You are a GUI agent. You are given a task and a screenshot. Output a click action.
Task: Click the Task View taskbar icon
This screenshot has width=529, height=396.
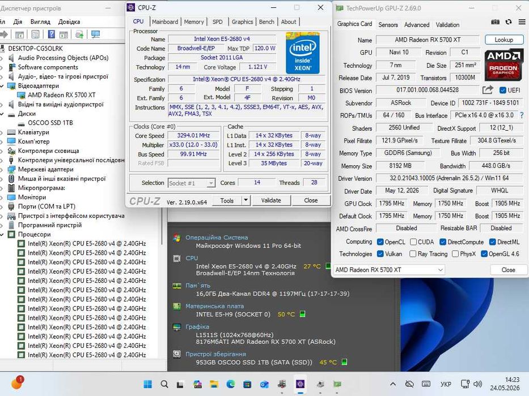180,384
